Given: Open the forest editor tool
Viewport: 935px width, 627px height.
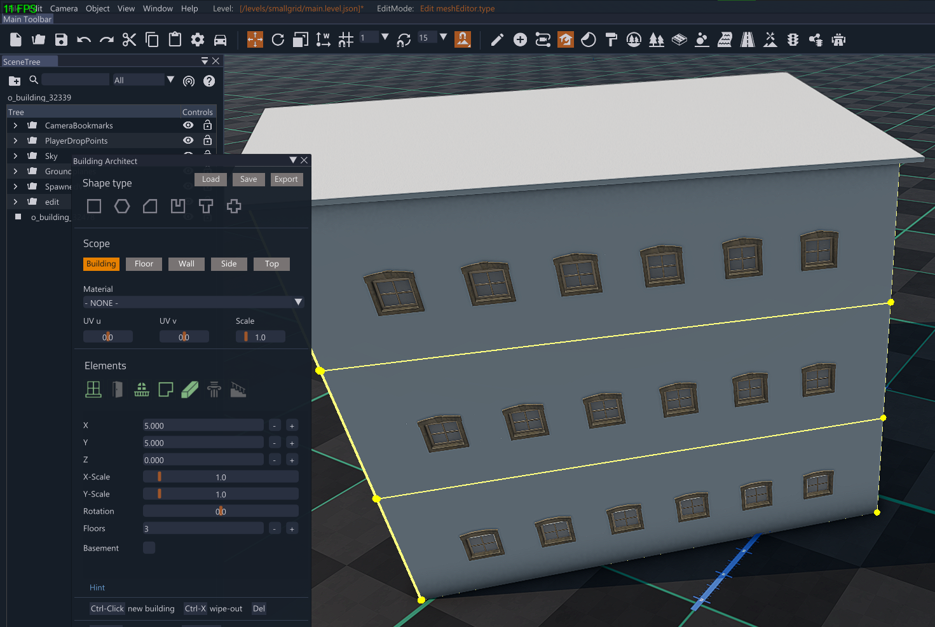Looking at the screenshot, I should (657, 40).
